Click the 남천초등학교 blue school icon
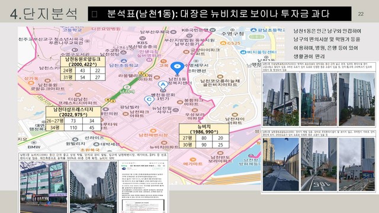Viewport: 379px width, 213px height. click(x=124, y=61)
